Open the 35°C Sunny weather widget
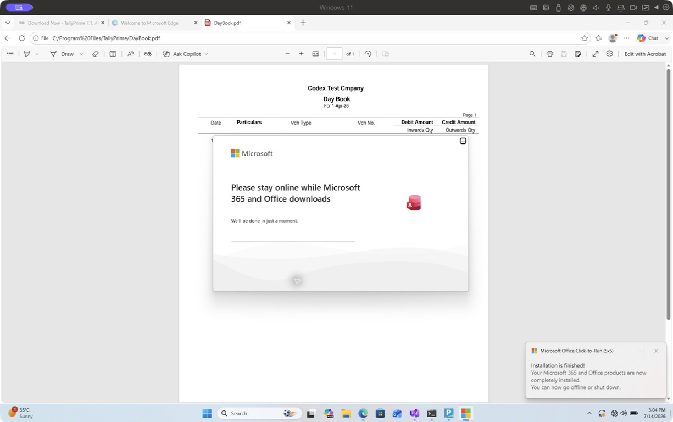Screen dimensions: 673x422 point(20,413)
